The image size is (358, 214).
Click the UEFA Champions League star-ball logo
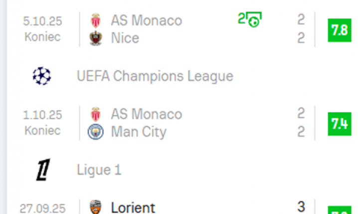coord(42,76)
